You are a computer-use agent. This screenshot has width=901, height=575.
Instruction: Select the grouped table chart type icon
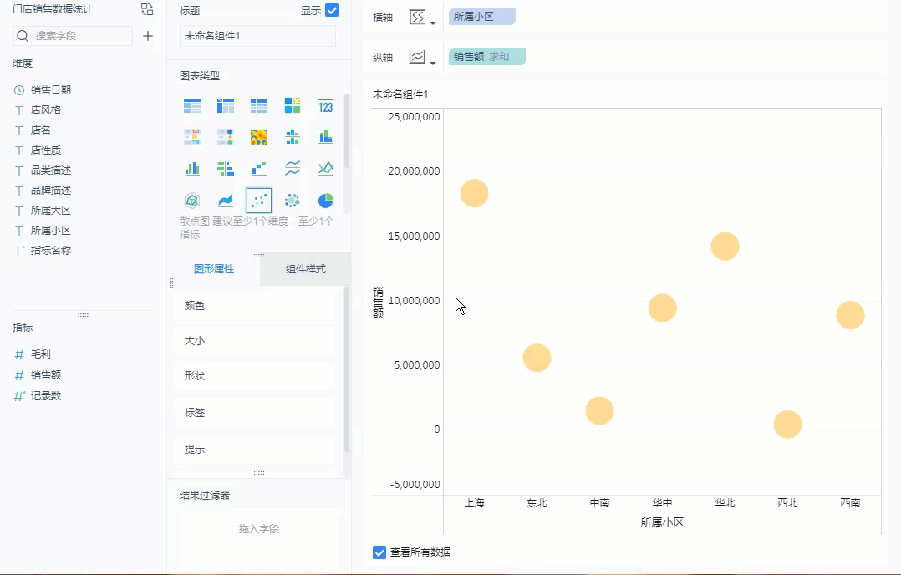(x=192, y=105)
